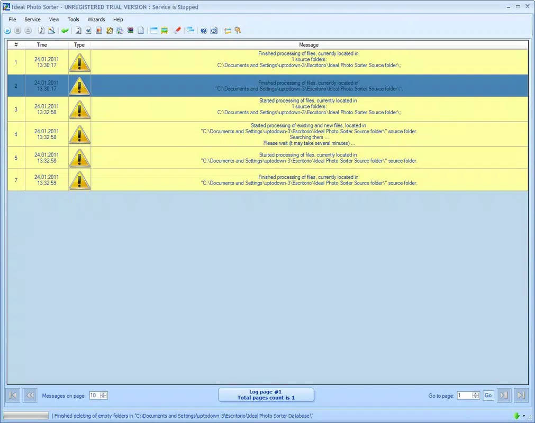This screenshot has height=423, width=535.
Task: Click the music note document icon after eject
Action: [x=41, y=31]
